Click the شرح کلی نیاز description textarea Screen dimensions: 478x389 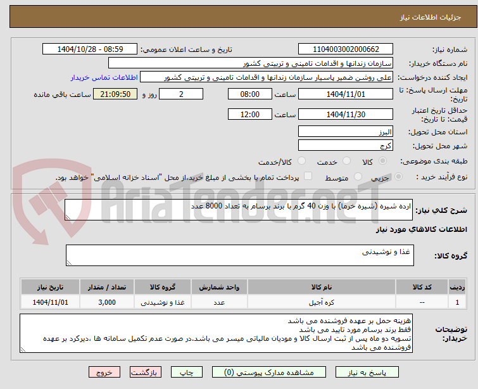[239, 210]
